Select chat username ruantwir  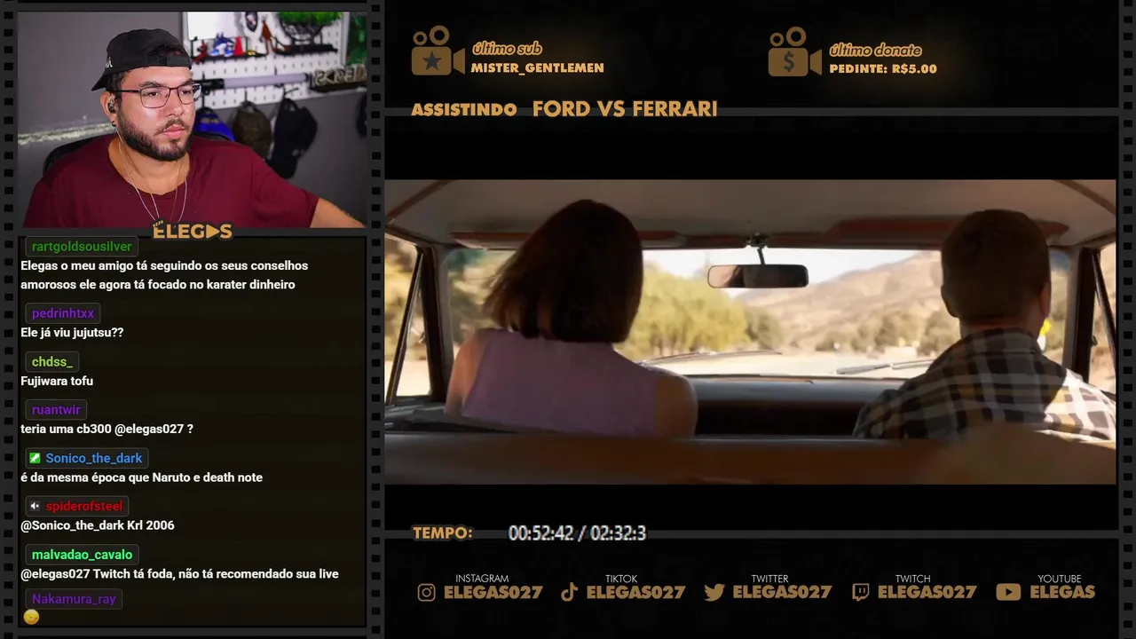click(x=56, y=410)
